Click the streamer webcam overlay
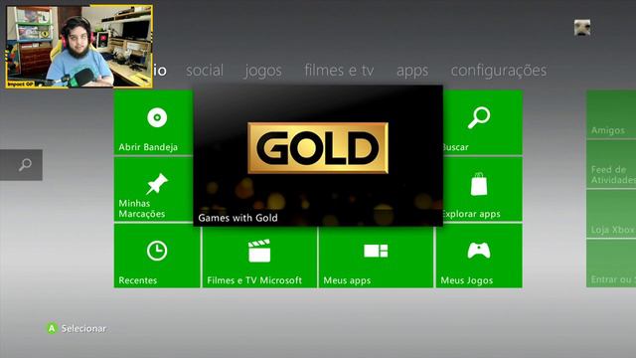636x358 pixels. tap(79, 47)
